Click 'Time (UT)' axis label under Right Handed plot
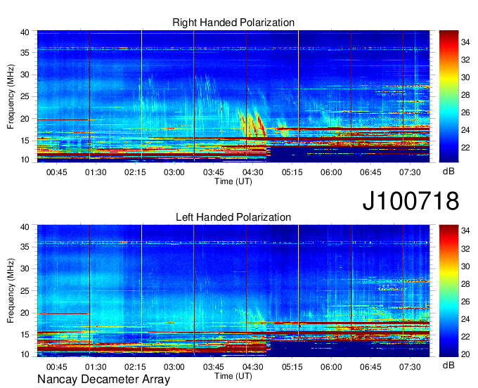The height and width of the screenshot is (388, 478). point(233,181)
